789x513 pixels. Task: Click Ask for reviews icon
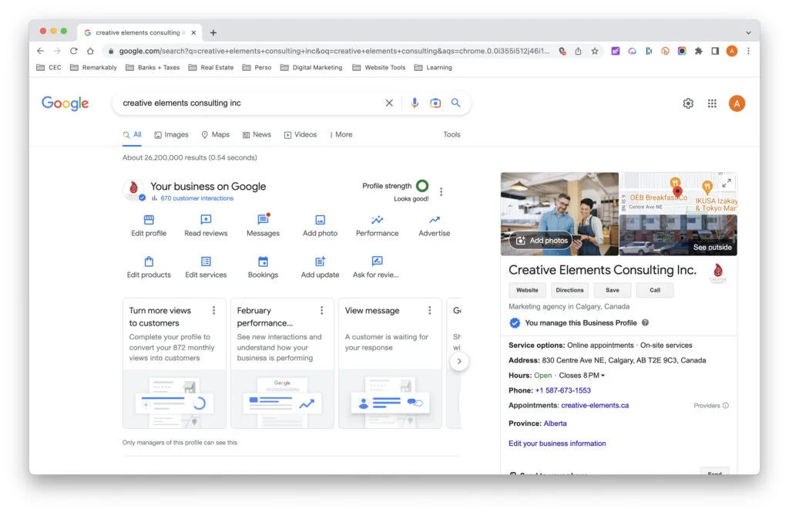pyautogui.click(x=377, y=261)
